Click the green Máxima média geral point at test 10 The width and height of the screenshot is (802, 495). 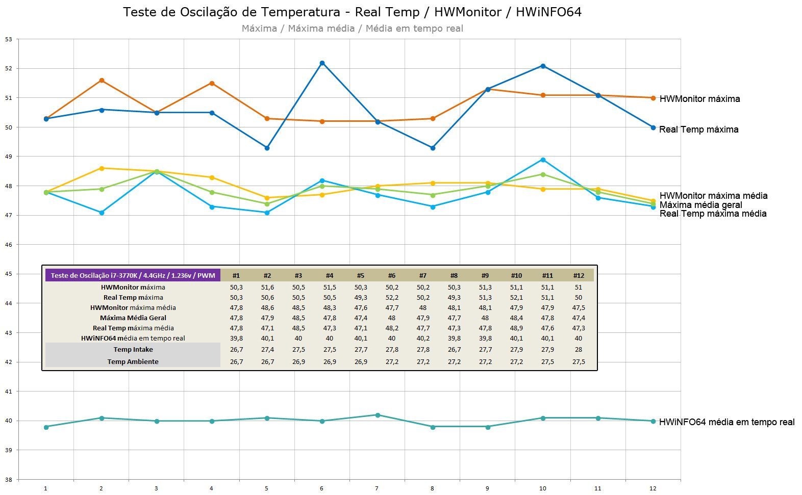543,174
